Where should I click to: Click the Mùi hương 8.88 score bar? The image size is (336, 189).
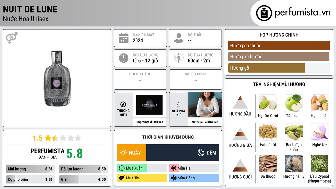click(31, 169)
